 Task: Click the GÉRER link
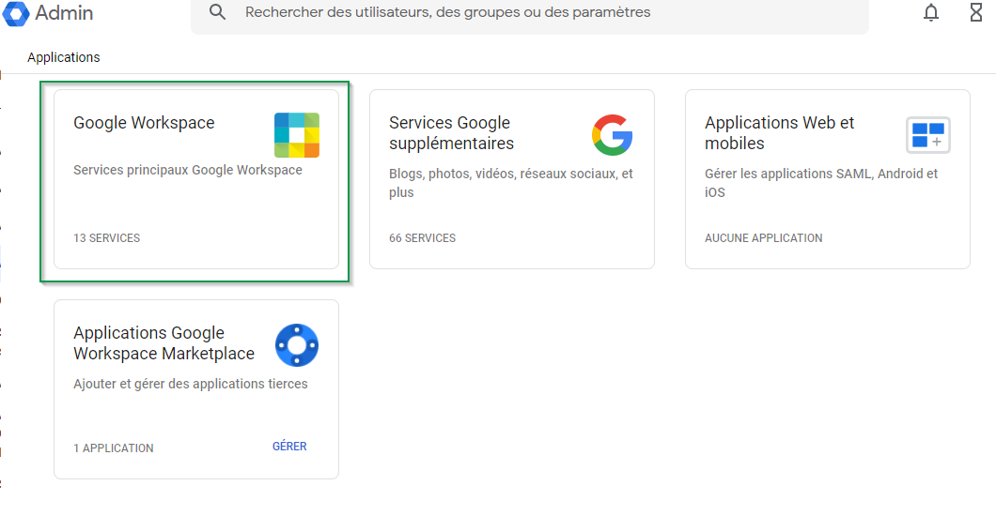[289, 447]
